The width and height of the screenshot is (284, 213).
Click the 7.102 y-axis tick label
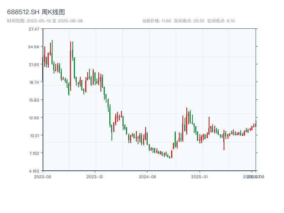(34, 153)
